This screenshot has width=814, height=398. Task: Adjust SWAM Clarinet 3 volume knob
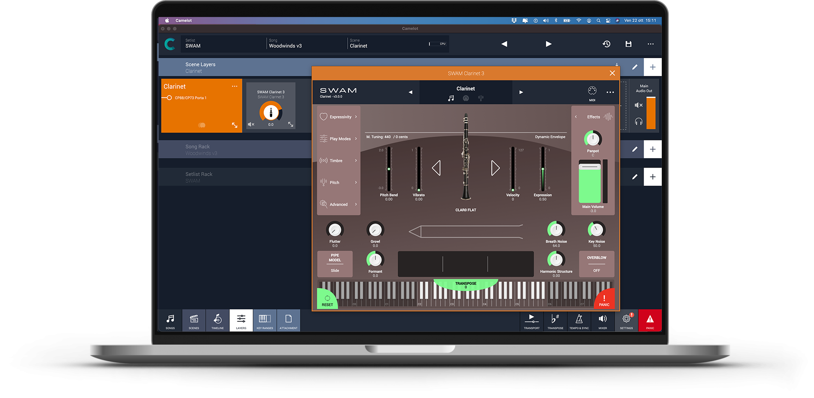(271, 112)
